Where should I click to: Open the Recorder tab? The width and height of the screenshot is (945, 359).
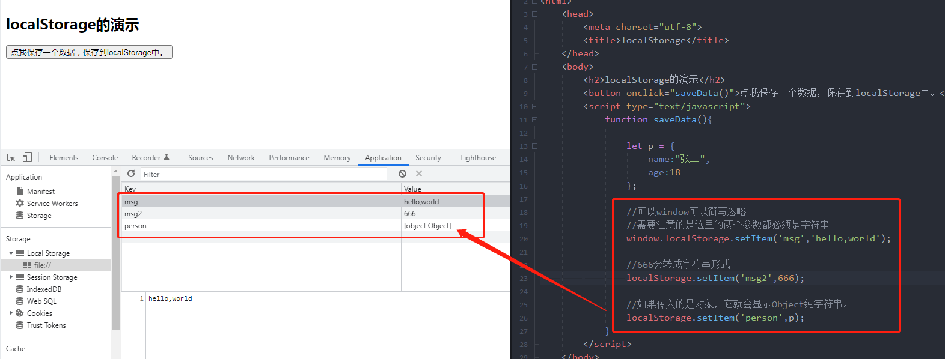[x=146, y=158]
